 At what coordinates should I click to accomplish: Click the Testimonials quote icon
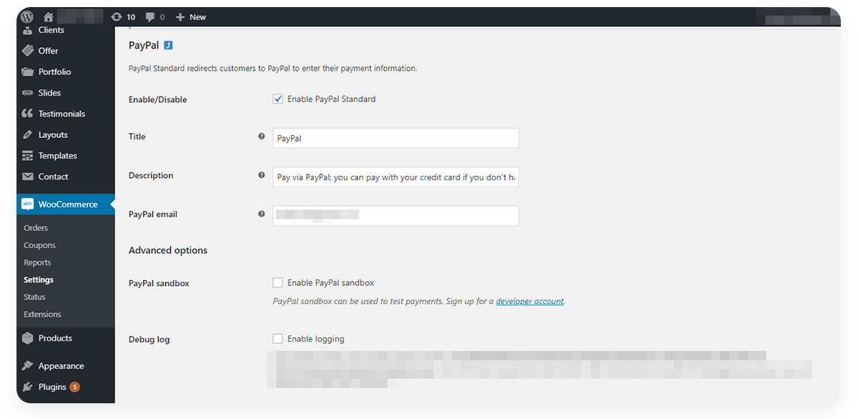tap(28, 114)
